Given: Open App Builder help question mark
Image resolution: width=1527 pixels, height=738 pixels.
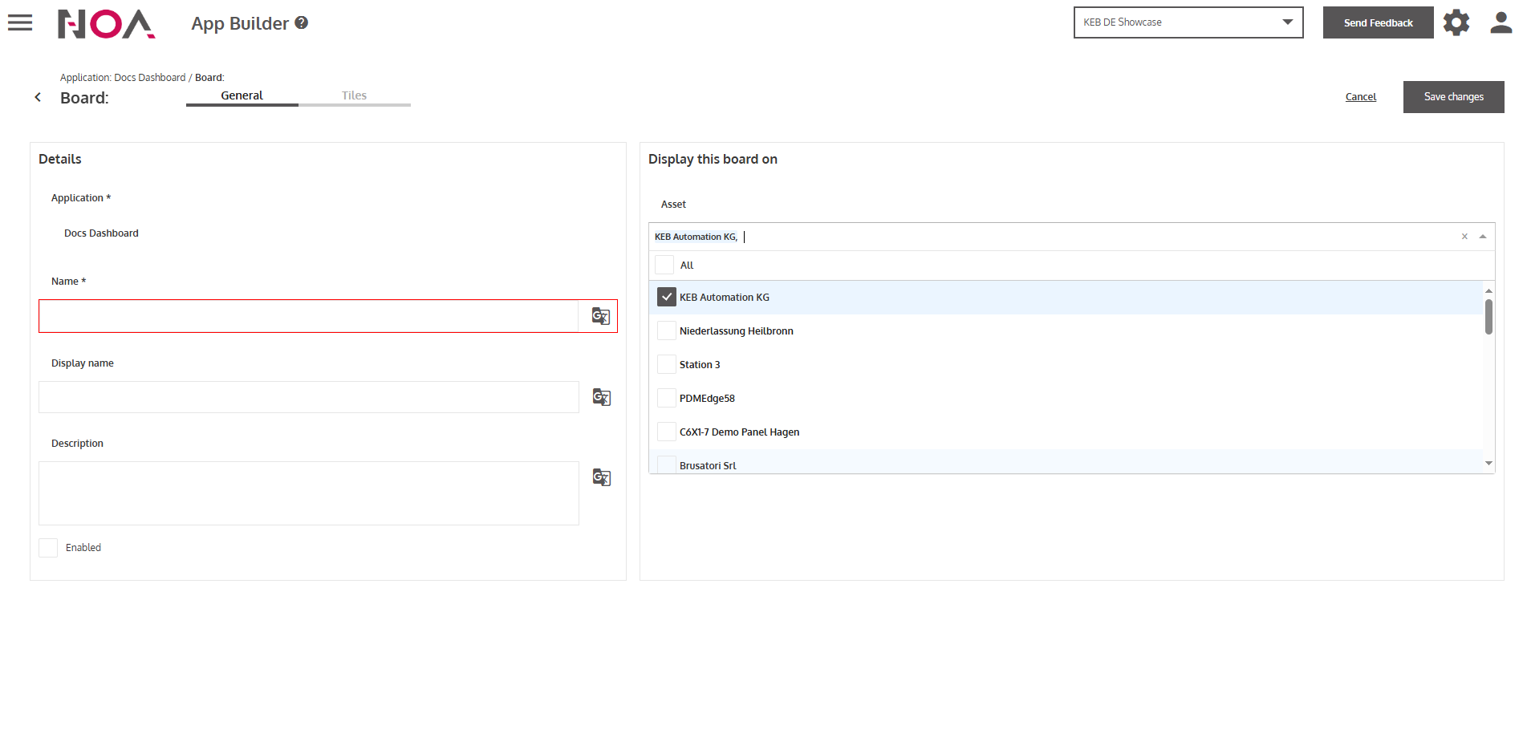Looking at the screenshot, I should pyautogui.click(x=302, y=23).
